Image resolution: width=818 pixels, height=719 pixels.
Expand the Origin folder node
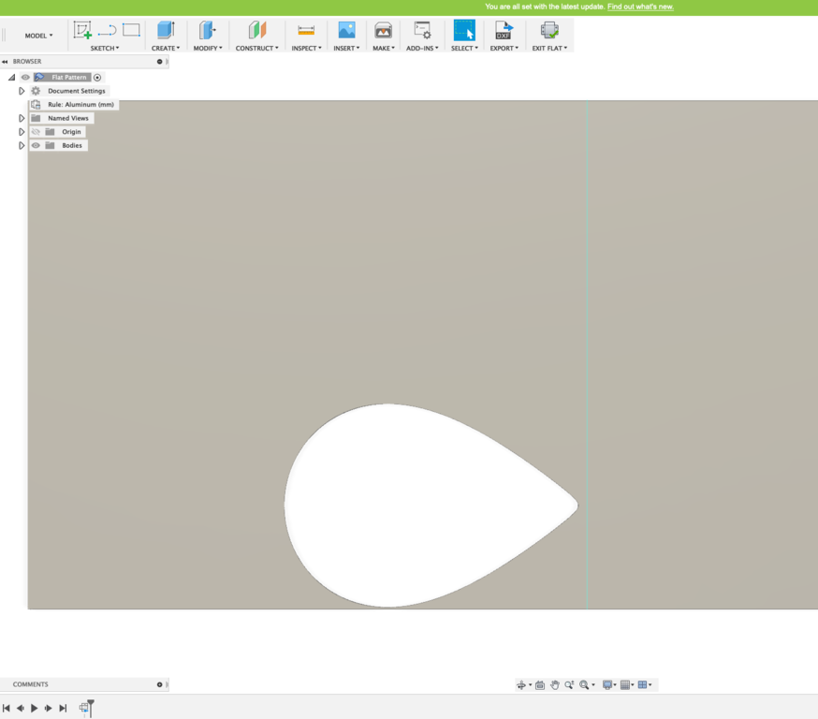(x=22, y=132)
